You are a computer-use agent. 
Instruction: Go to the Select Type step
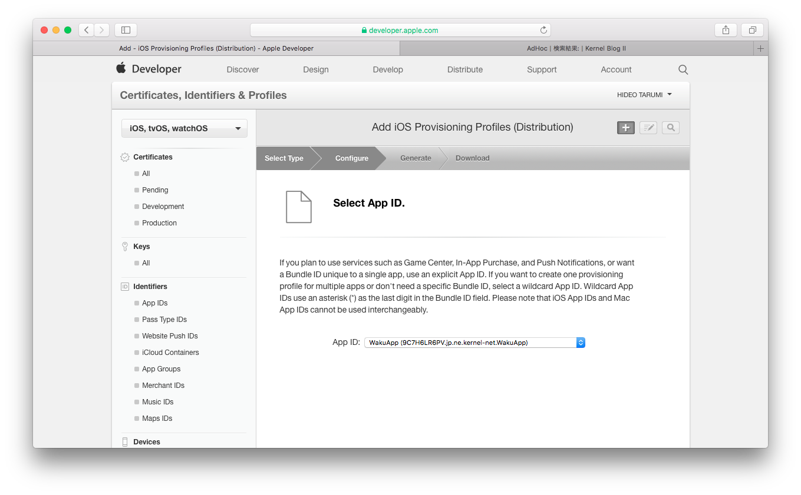pos(284,158)
